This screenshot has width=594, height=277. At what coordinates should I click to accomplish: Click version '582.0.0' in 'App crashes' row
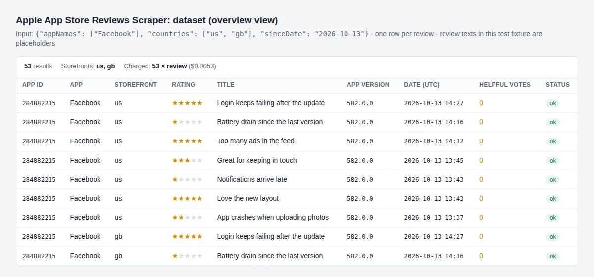pos(360,218)
